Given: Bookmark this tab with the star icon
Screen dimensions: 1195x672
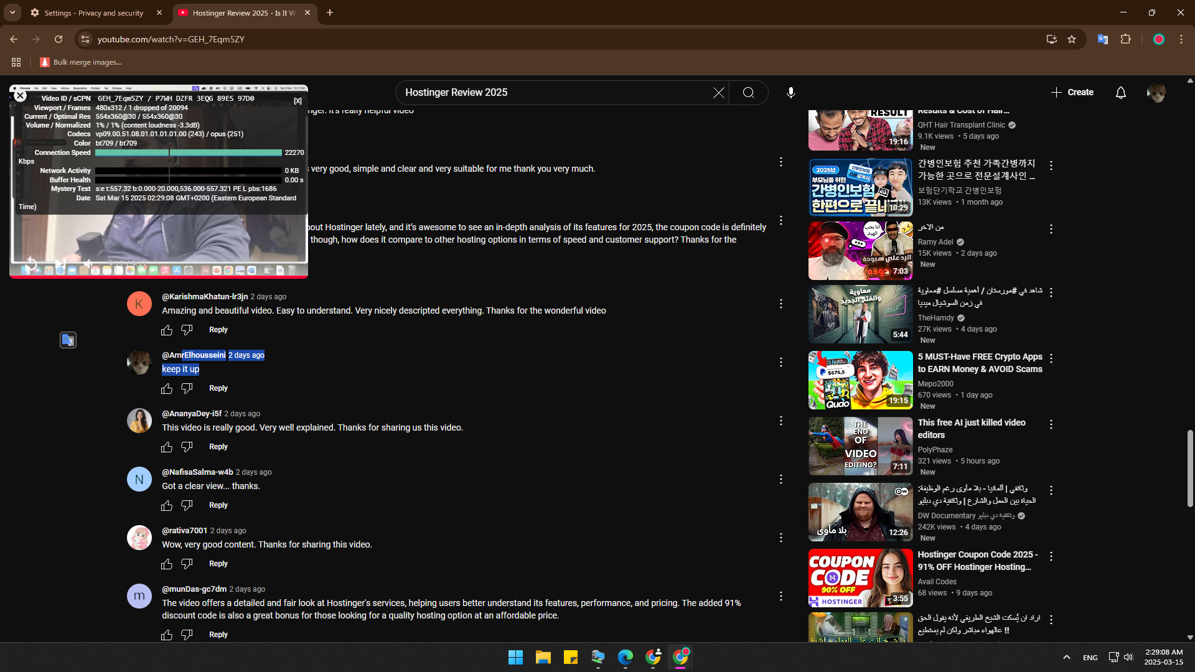Looking at the screenshot, I should pos(1071,39).
